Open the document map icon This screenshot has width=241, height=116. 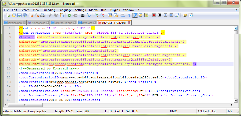(x=146, y=15)
